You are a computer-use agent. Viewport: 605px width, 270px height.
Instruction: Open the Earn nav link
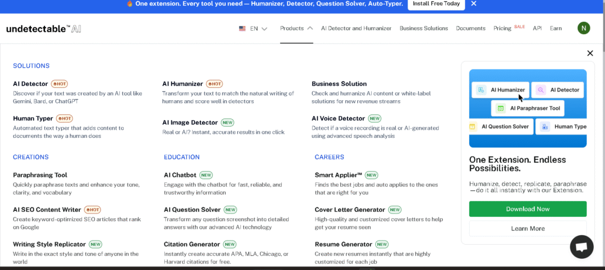[x=555, y=28]
